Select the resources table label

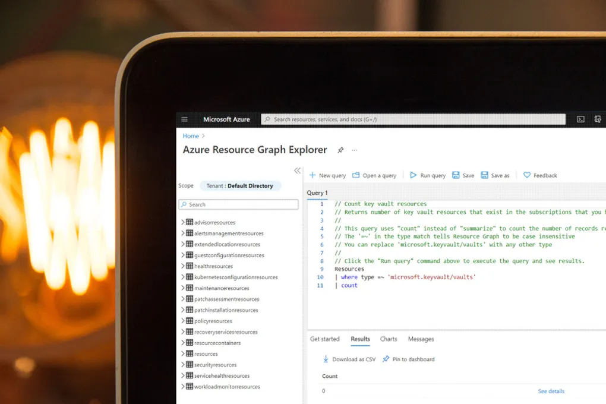coord(206,354)
